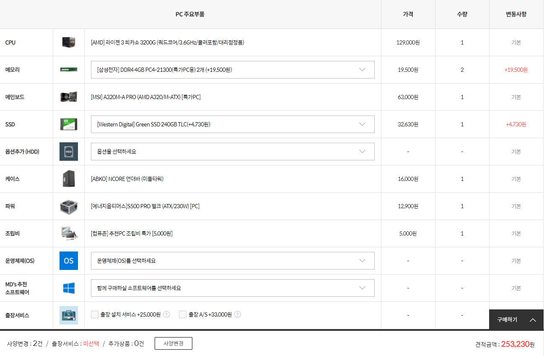Viewport: 544px width, 356px height.
Task: Click the MD's 추천 소프트웨어 row label
Action: pyautogui.click(x=18, y=288)
